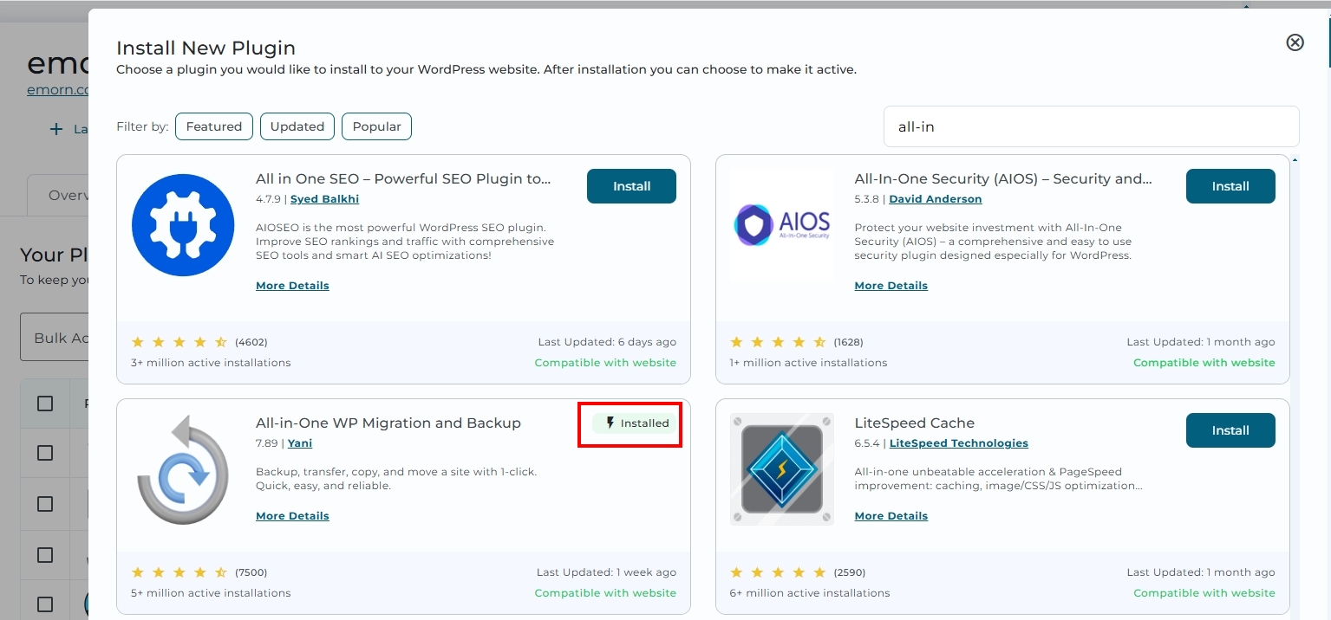1331x620 pixels.
Task: Filter plugins by Popular
Action: point(376,126)
